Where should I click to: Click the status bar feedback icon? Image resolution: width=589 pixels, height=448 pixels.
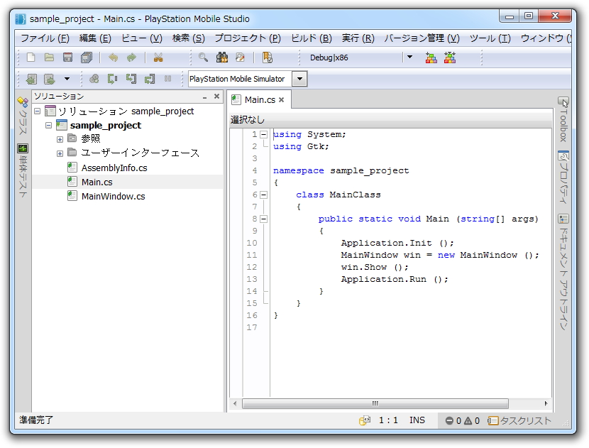tap(364, 420)
